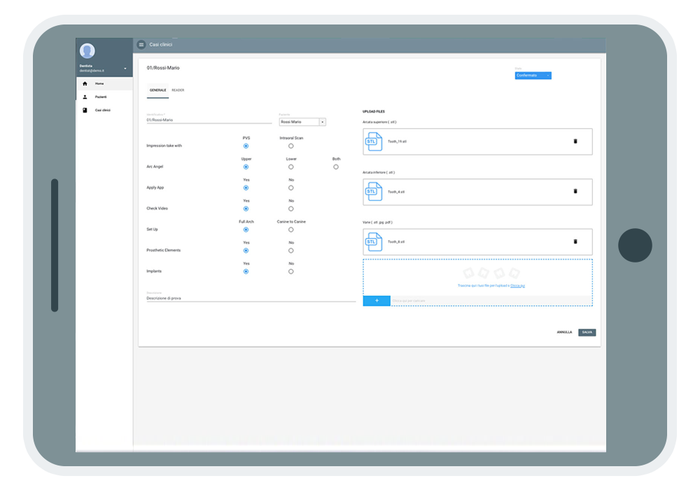Expand the Dentista account dropdown arrow
The image size is (700, 490).
coord(125,69)
